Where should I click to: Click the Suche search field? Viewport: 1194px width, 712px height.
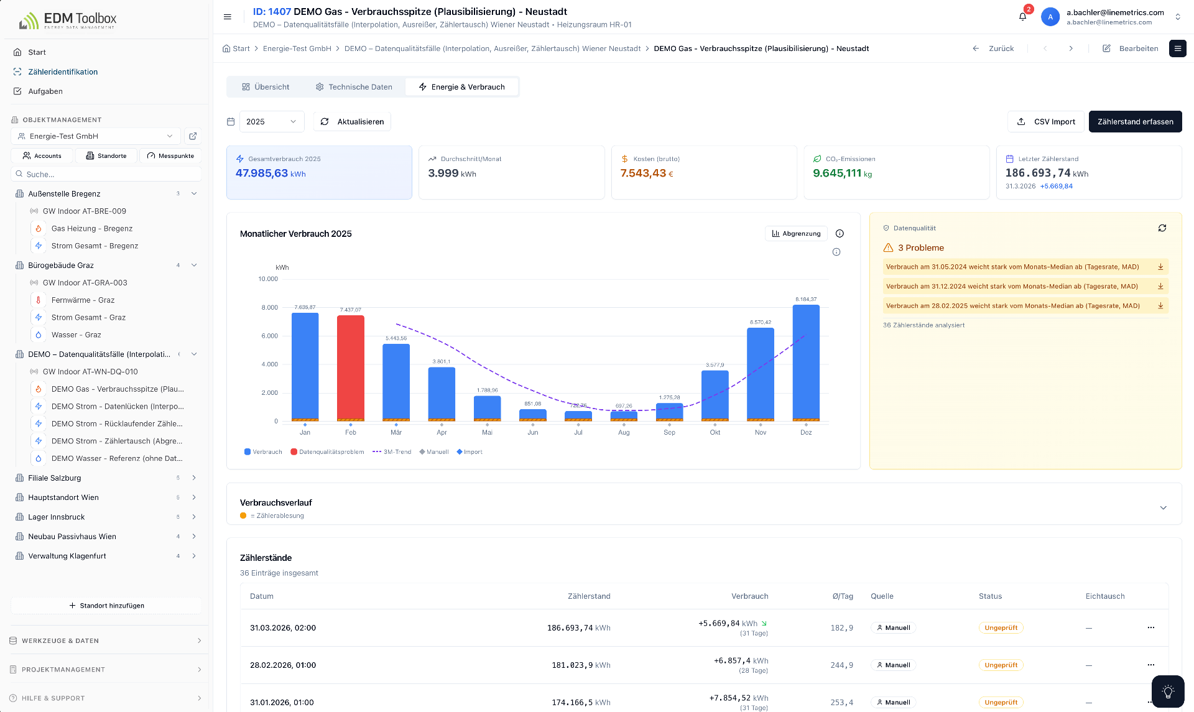tap(106, 174)
